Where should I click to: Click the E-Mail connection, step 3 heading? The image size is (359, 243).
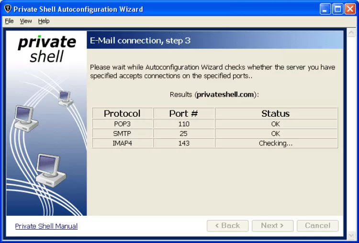point(140,41)
